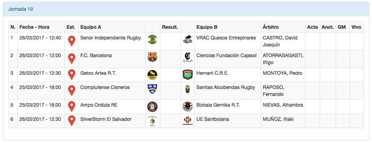Click map pin for SilverStorm El Salvador match
Screen dimensions: 372x143
(x=71, y=121)
